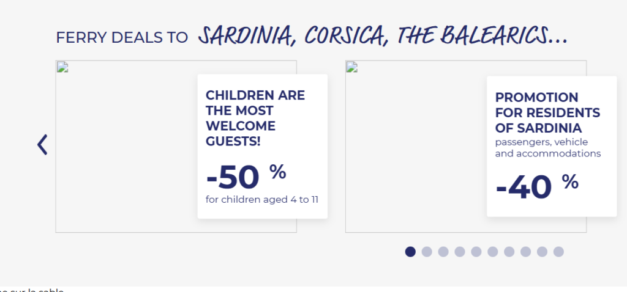The height and width of the screenshot is (292, 627).
Task: Switch to the sixth carousel dot
Action: [492, 252]
